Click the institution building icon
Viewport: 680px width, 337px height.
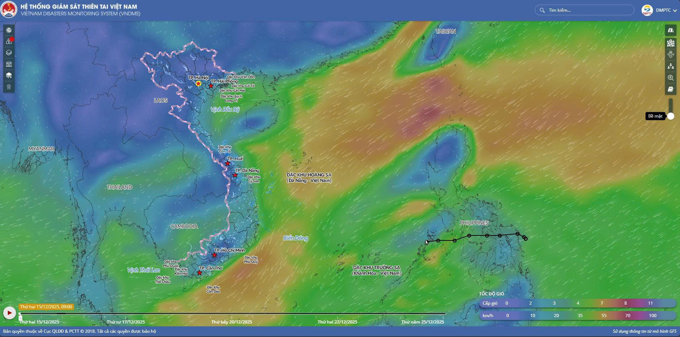point(9,64)
